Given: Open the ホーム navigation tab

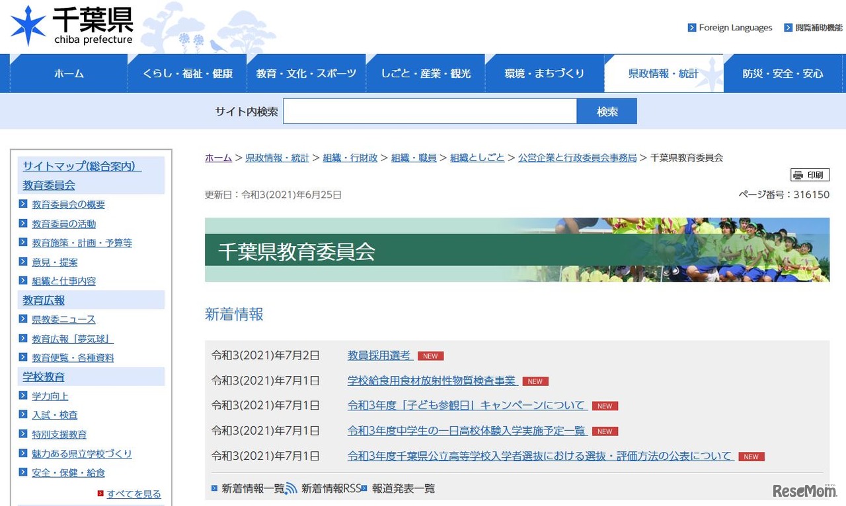Looking at the screenshot, I should 69,74.
